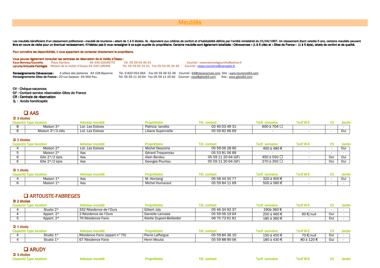Click the orange Meublés title banner
Image resolution: width=380 pixels, height=268 pixels.
click(x=190, y=23)
